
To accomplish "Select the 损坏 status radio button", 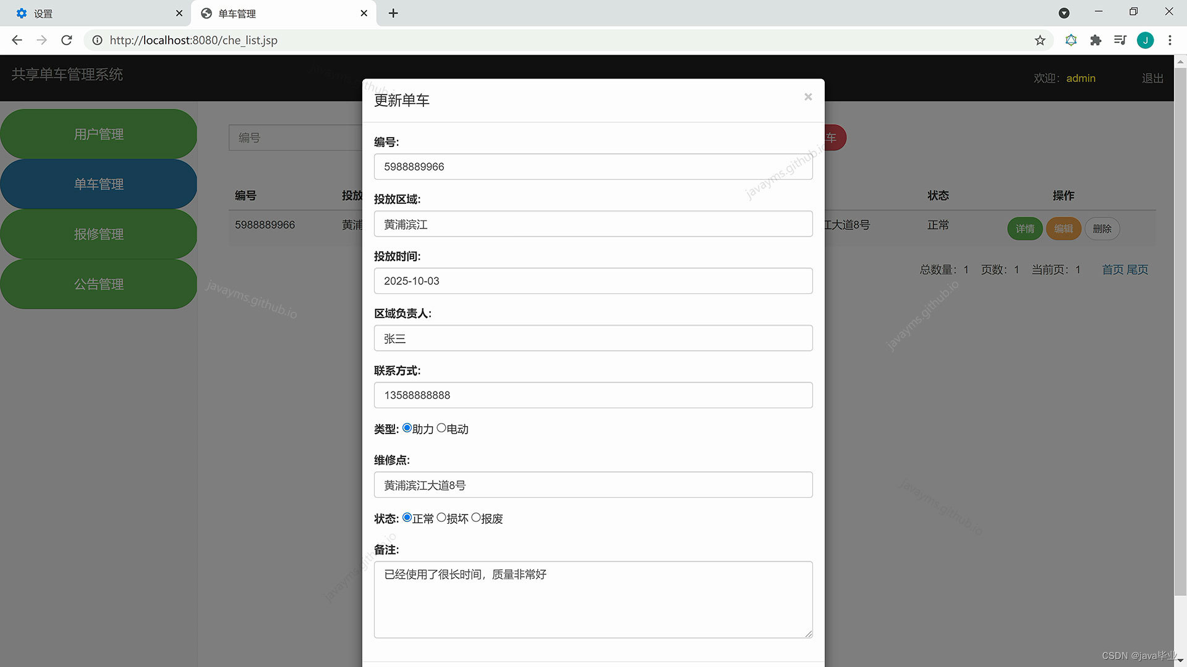I will click(x=441, y=518).
